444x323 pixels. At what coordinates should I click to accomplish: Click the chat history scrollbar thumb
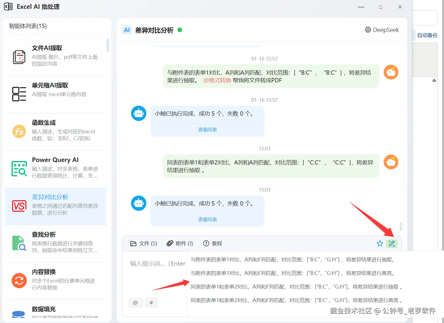[x=401, y=226]
